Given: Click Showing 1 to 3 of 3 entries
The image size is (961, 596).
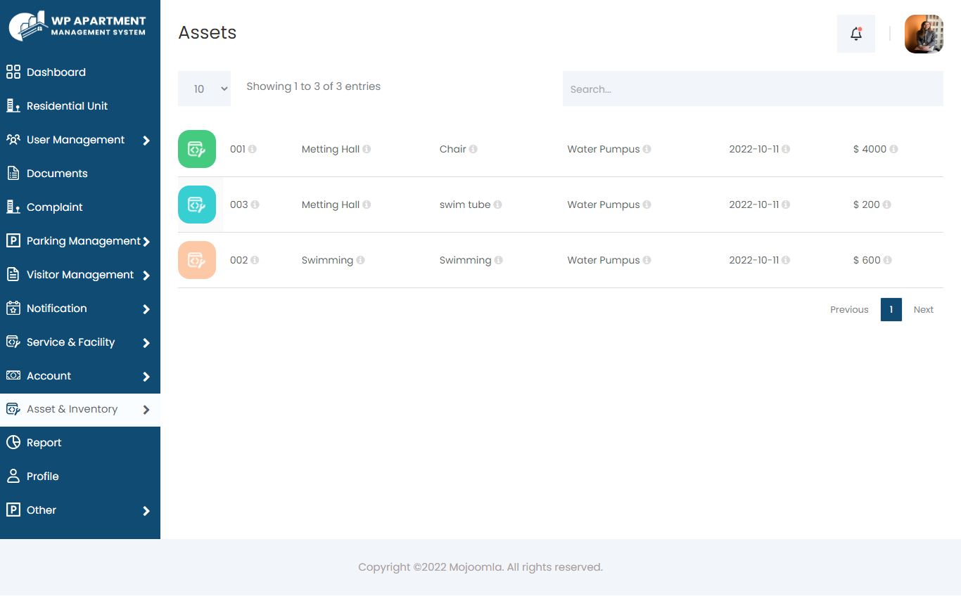Looking at the screenshot, I should coord(313,86).
